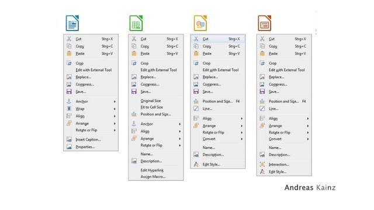Image resolution: width=374 pixels, height=210 pixels.
Task: Click Strg+V shortcut text in Writer menu
Action: 107,54
